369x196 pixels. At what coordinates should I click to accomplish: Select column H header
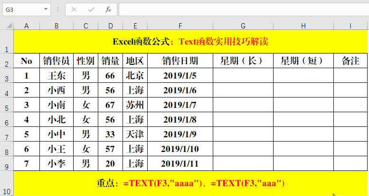(303, 26)
